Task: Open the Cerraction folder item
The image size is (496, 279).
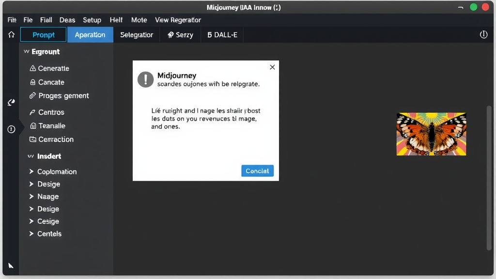Action: click(51, 139)
